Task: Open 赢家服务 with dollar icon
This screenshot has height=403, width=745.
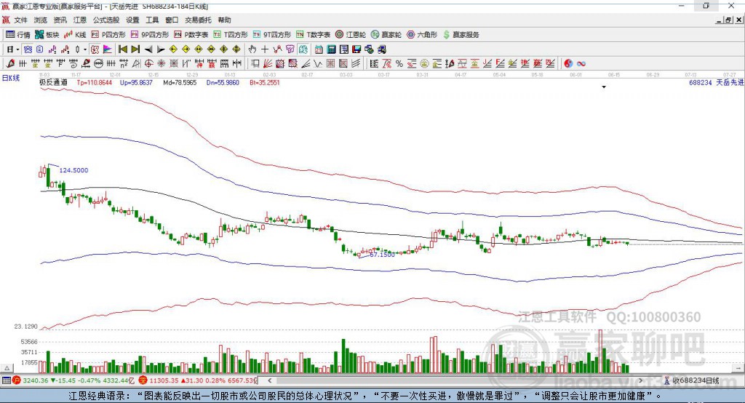Action: (461, 35)
